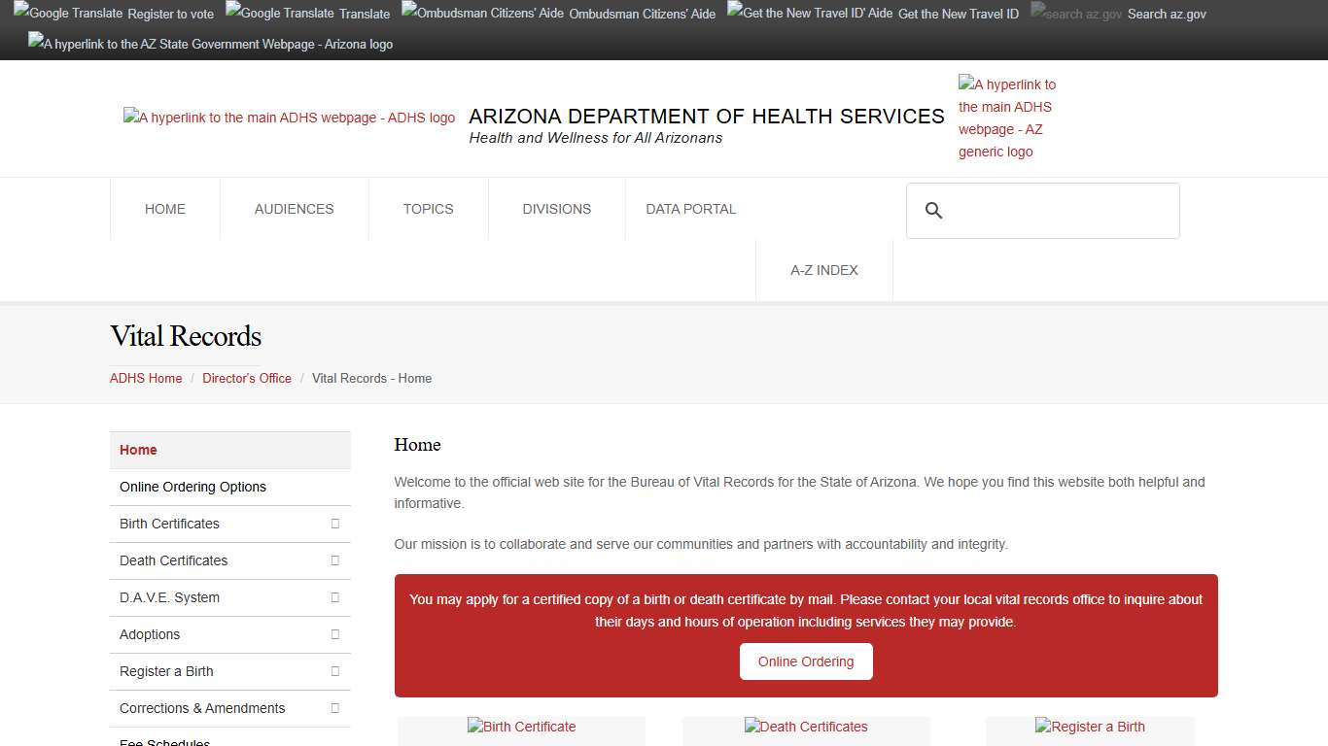This screenshot has width=1328, height=746.
Task: Open the Divisions navigation menu
Action: tap(556, 209)
